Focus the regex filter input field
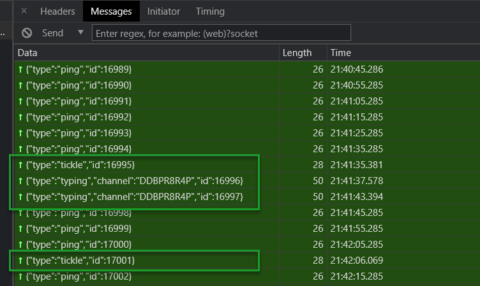The image size is (480, 286). coord(221,32)
